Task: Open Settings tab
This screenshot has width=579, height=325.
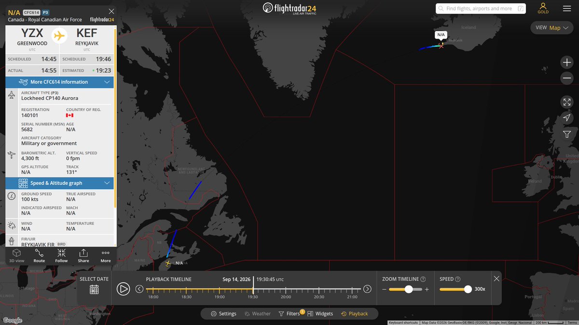Action: pos(224,313)
